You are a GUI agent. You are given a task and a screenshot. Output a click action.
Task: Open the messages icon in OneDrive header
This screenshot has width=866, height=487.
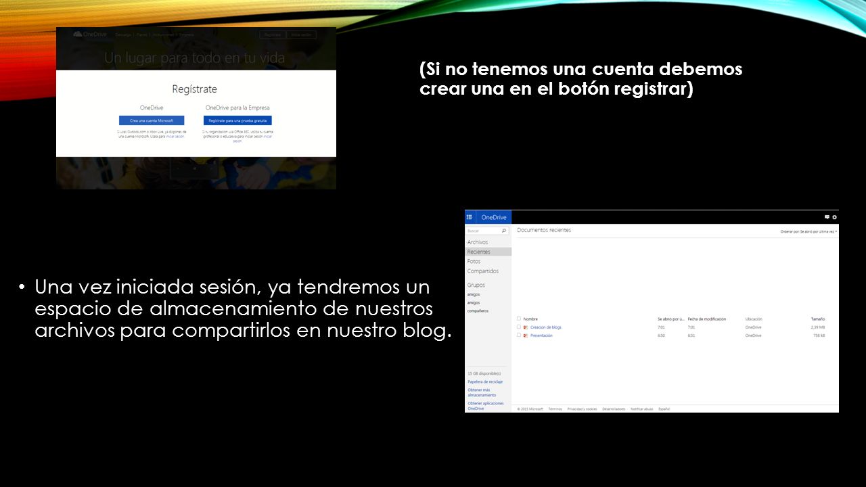tap(827, 217)
